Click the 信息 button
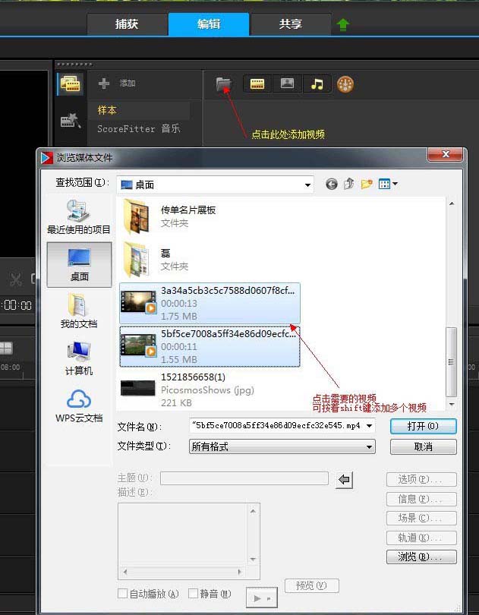The width and height of the screenshot is (479, 615). [x=421, y=499]
